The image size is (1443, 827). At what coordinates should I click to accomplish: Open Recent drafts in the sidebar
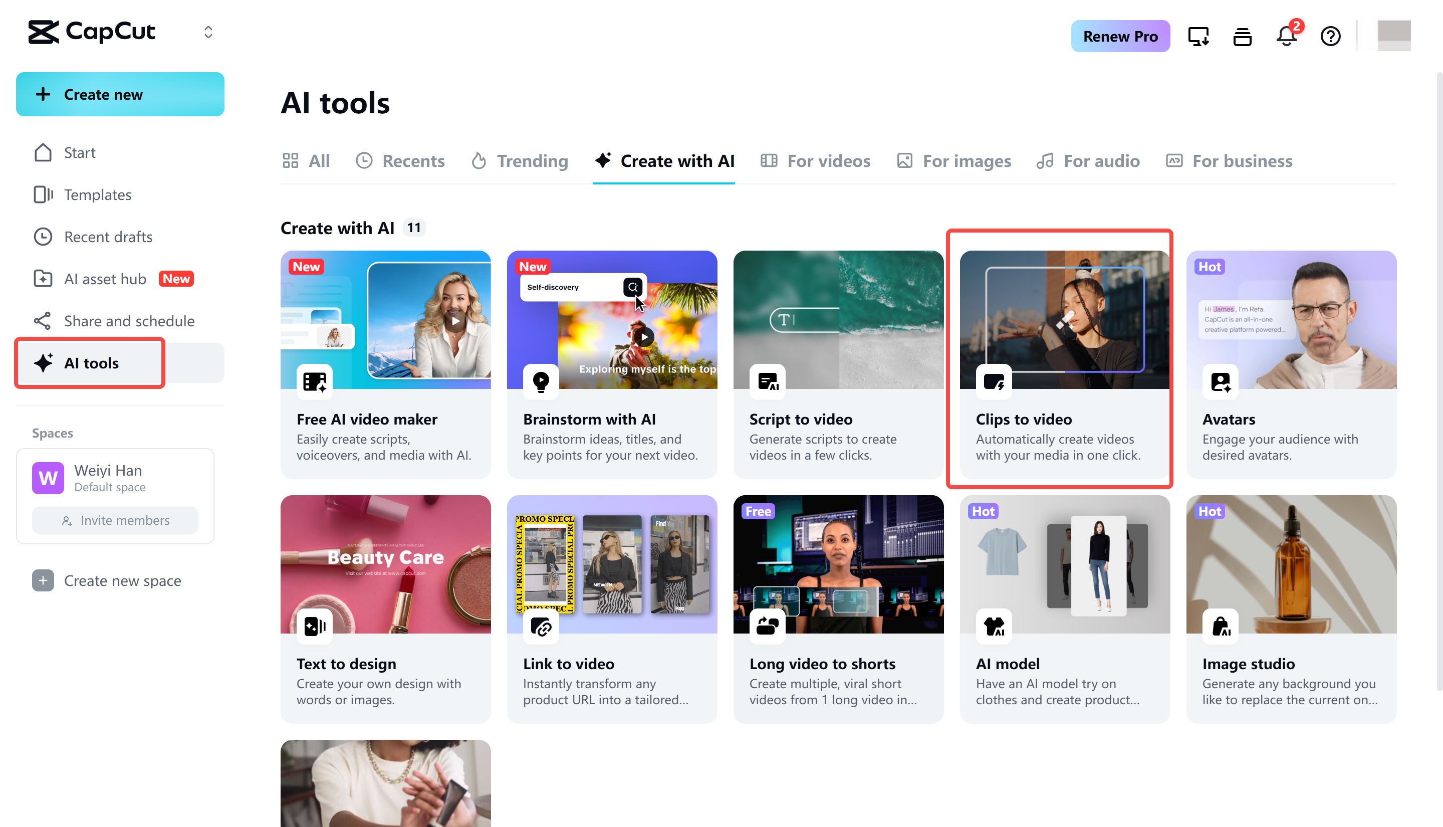(108, 237)
